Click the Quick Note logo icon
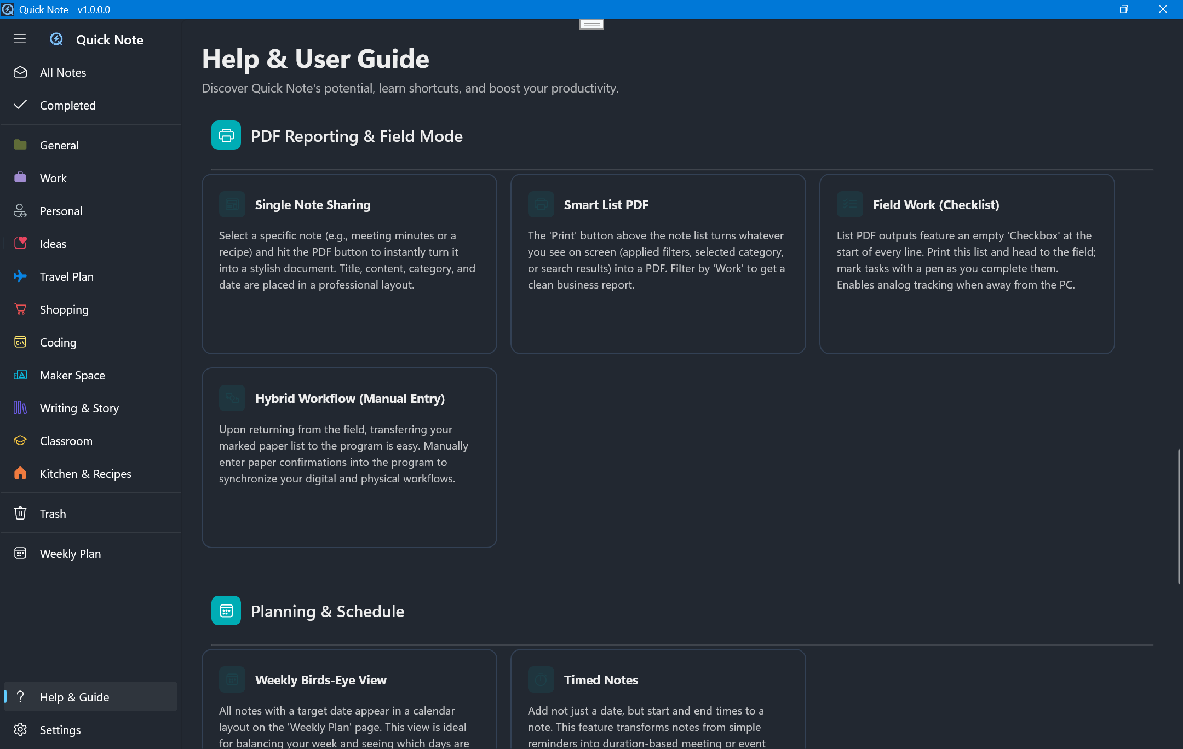Viewport: 1183px width, 749px height. [56, 39]
